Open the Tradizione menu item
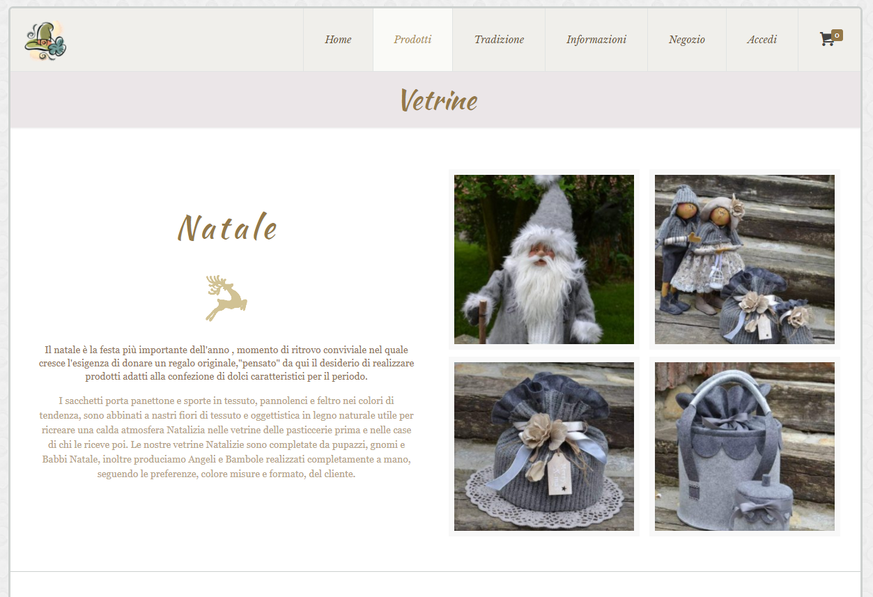Image resolution: width=873 pixels, height=597 pixels. pyautogui.click(x=499, y=40)
